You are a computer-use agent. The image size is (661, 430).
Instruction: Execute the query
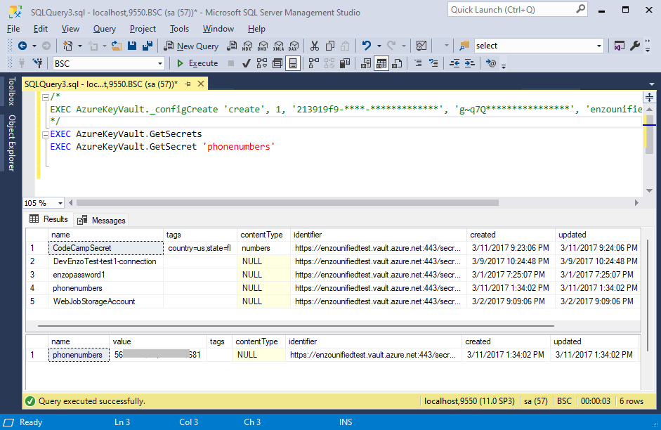pos(197,64)
